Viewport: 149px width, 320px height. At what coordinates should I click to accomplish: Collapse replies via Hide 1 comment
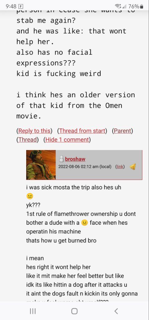point(67,140)
